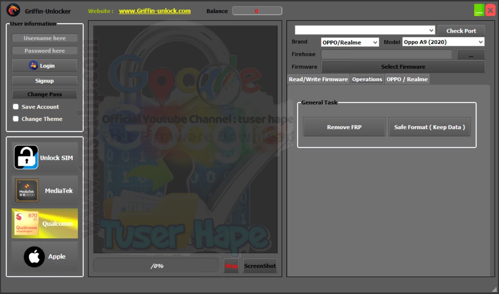This screenshot has height=294, width=499.
Task: Click the Check Port button
Action: point(461,31)
